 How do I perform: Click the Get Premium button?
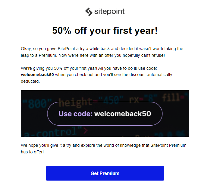tap(105, 173)
